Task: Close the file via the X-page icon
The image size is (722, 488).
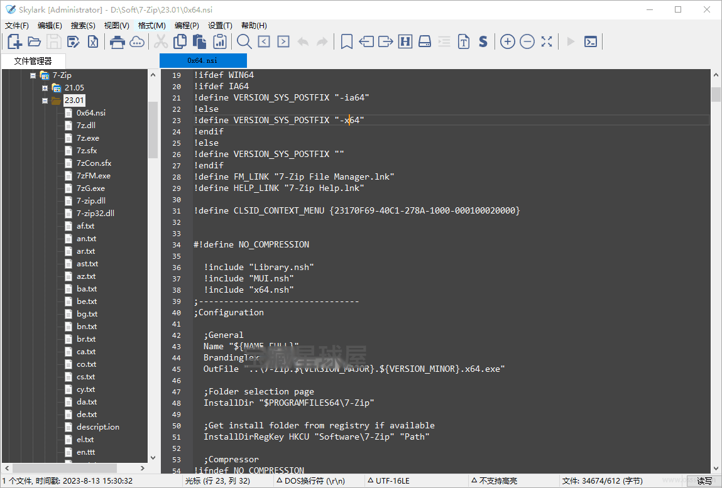Action: pyautogui.click(x=93, y=42)
